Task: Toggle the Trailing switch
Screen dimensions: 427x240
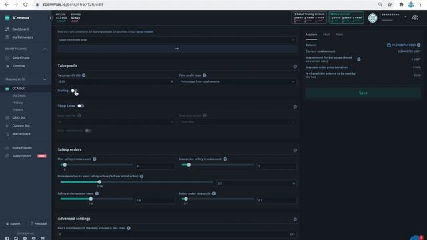Action: [74, 91]
